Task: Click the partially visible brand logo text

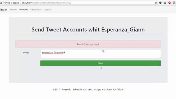Action: 3,10
